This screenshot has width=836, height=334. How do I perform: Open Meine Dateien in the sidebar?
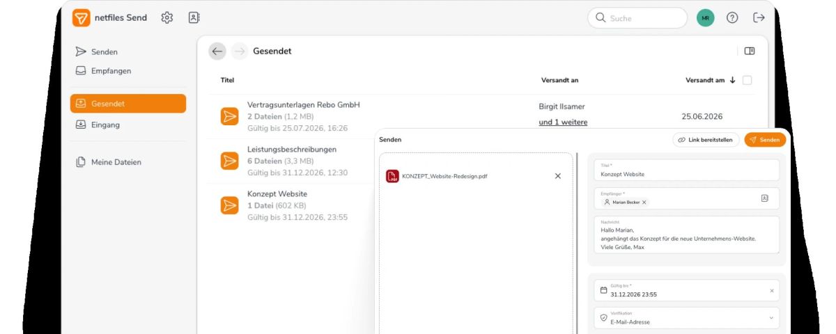pos(108,162)
